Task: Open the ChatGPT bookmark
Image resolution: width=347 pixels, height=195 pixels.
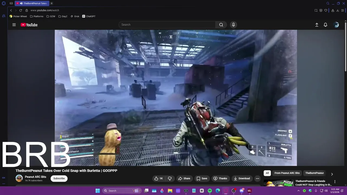Action: (x=89, y=16)
